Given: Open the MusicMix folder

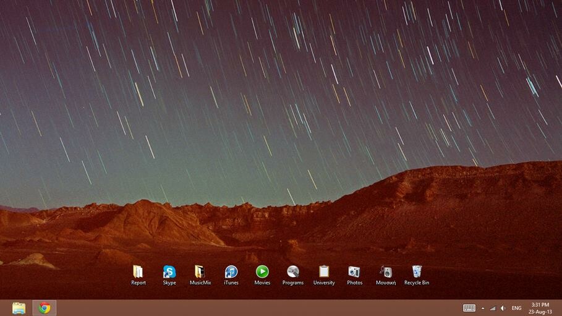Looking at the screenshot, I should pyautogui.click(x=200, y=272).
